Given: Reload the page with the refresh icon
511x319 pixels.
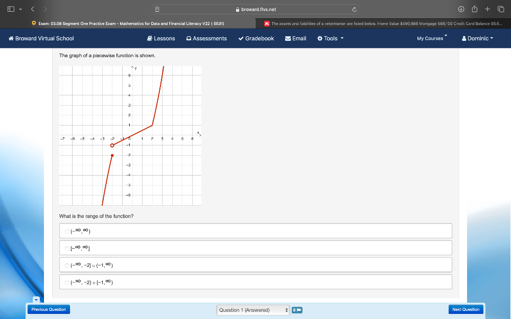Looking at the screenshot, I should tap(354, 9).
